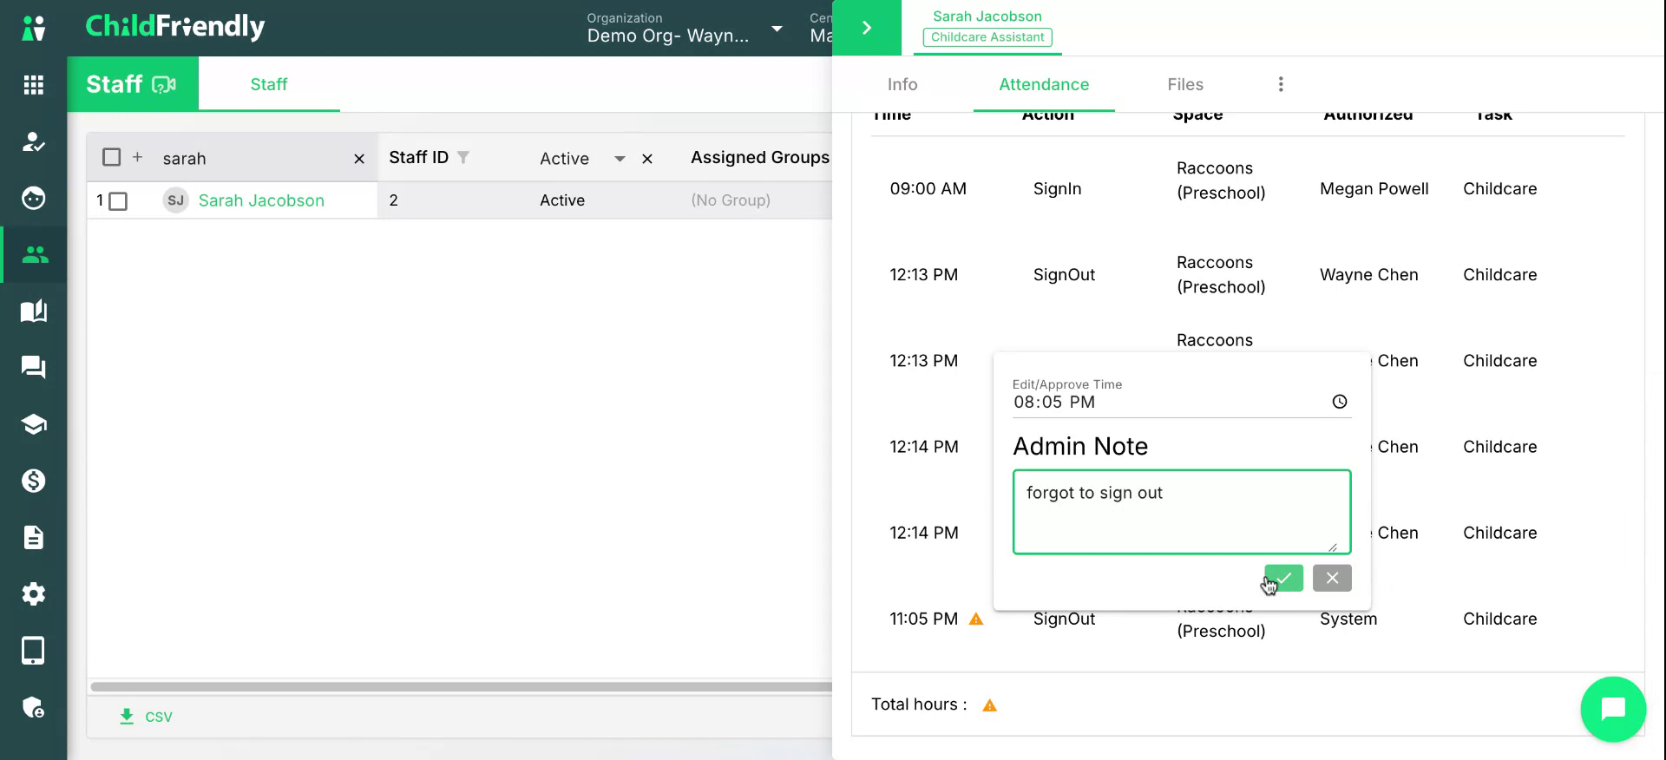The image size is (1666, 760).
Task: Open the reports document icon in sidebar
Action: tap(33, 538)
